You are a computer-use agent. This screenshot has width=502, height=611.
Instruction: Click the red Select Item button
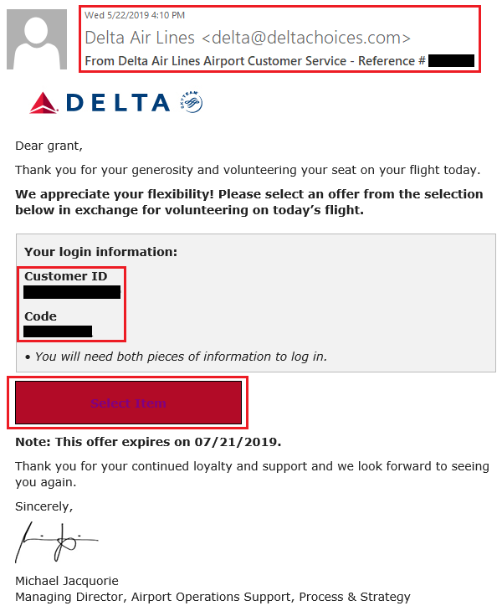point(128,403)
